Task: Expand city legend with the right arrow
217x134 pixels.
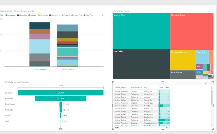Action: (103, 15)
